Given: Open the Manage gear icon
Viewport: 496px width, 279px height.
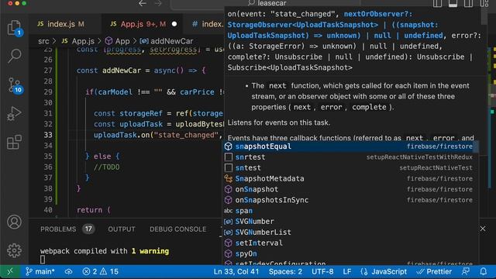Looking at the screenshot, I should 14,250.
